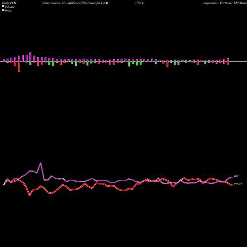Select the Volume legend label
Viewport: 247px width, 247px height.
[x=9, y=7]
